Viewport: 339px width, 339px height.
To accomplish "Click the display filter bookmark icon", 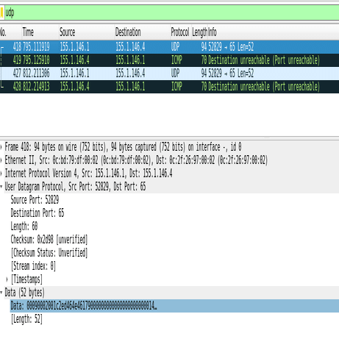I will click(x=1, y=13).
